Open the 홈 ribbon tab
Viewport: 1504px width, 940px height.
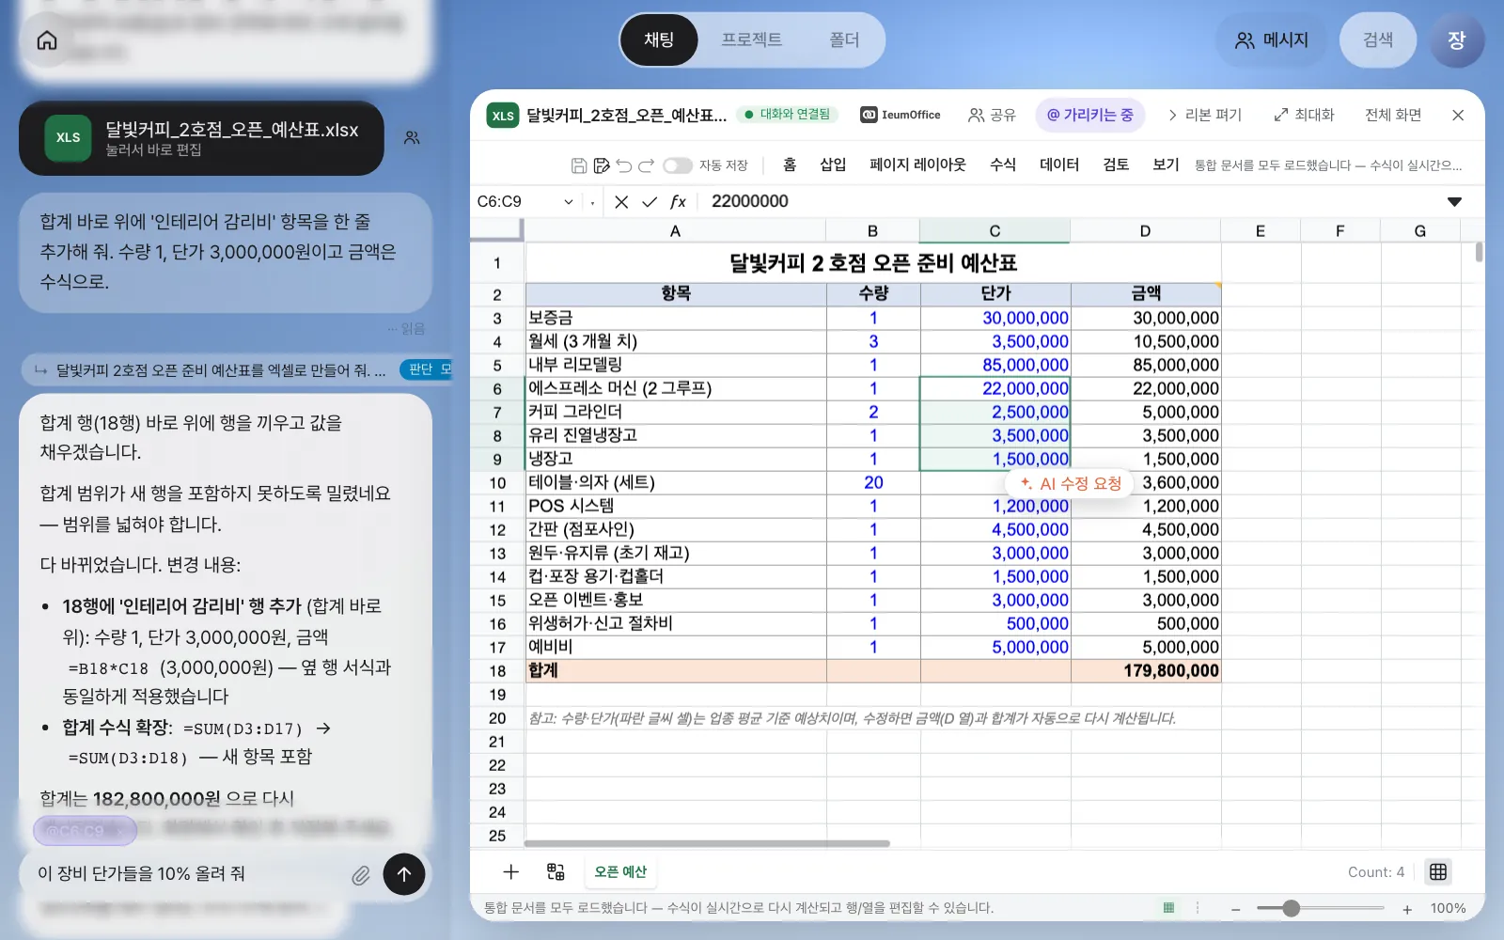(790, 165)
